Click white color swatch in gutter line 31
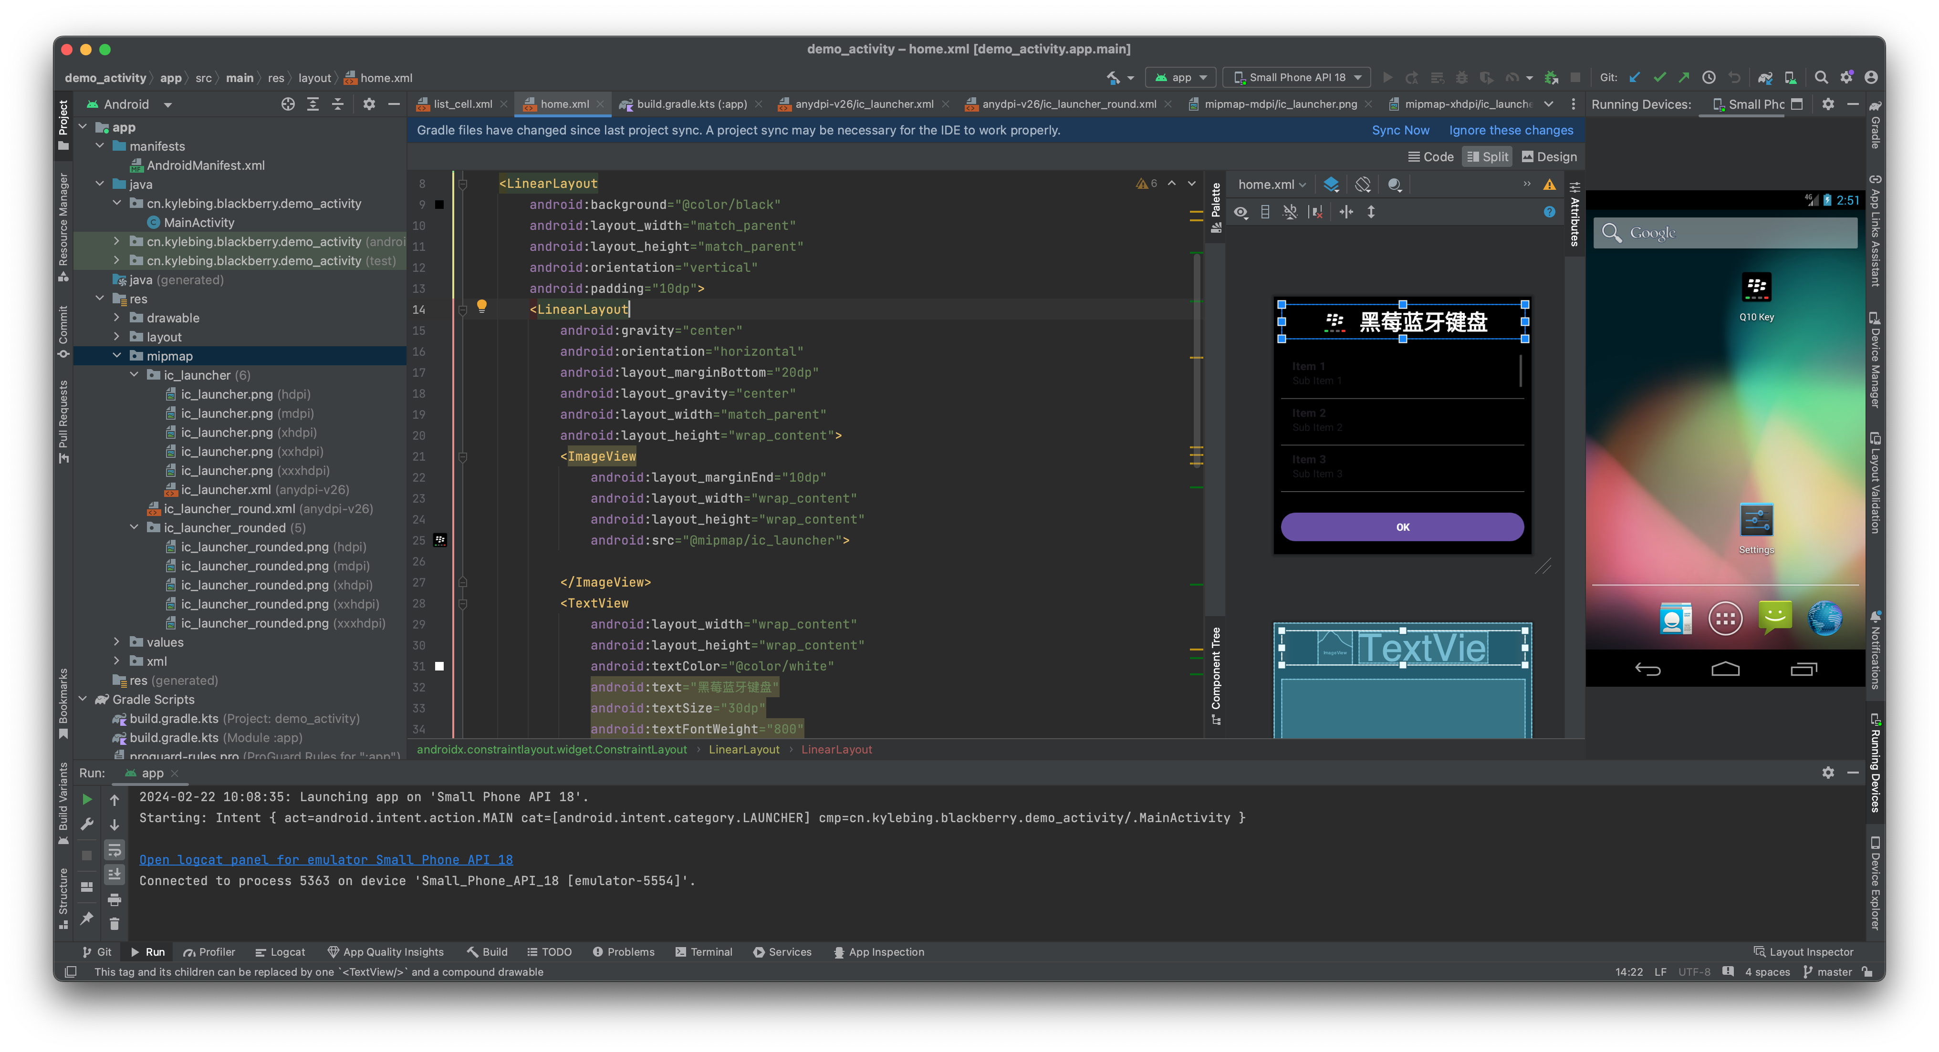Screen dimensions: 1939x1052 tap(439, 666)
